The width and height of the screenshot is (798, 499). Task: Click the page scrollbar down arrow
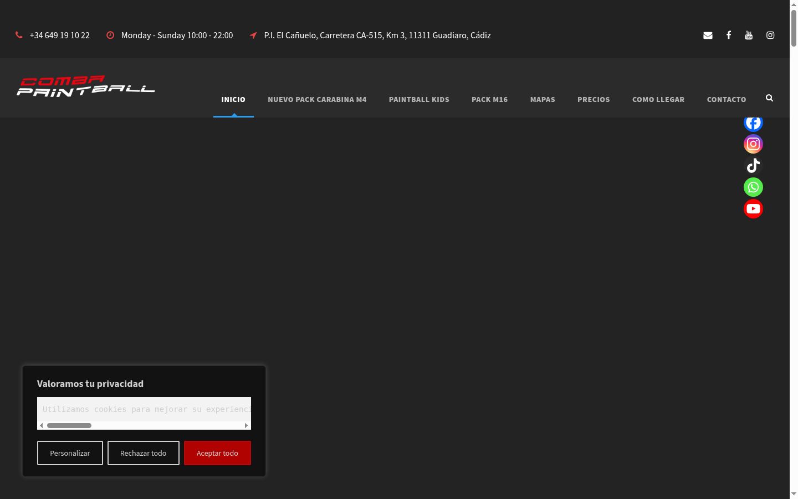click(794, 494)
